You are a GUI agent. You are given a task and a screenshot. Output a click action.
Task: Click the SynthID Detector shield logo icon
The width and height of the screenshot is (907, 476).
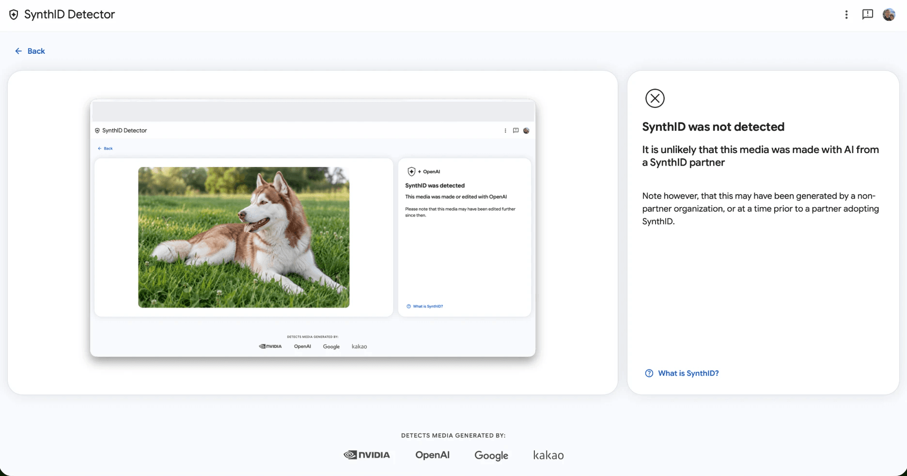[14, 15]
